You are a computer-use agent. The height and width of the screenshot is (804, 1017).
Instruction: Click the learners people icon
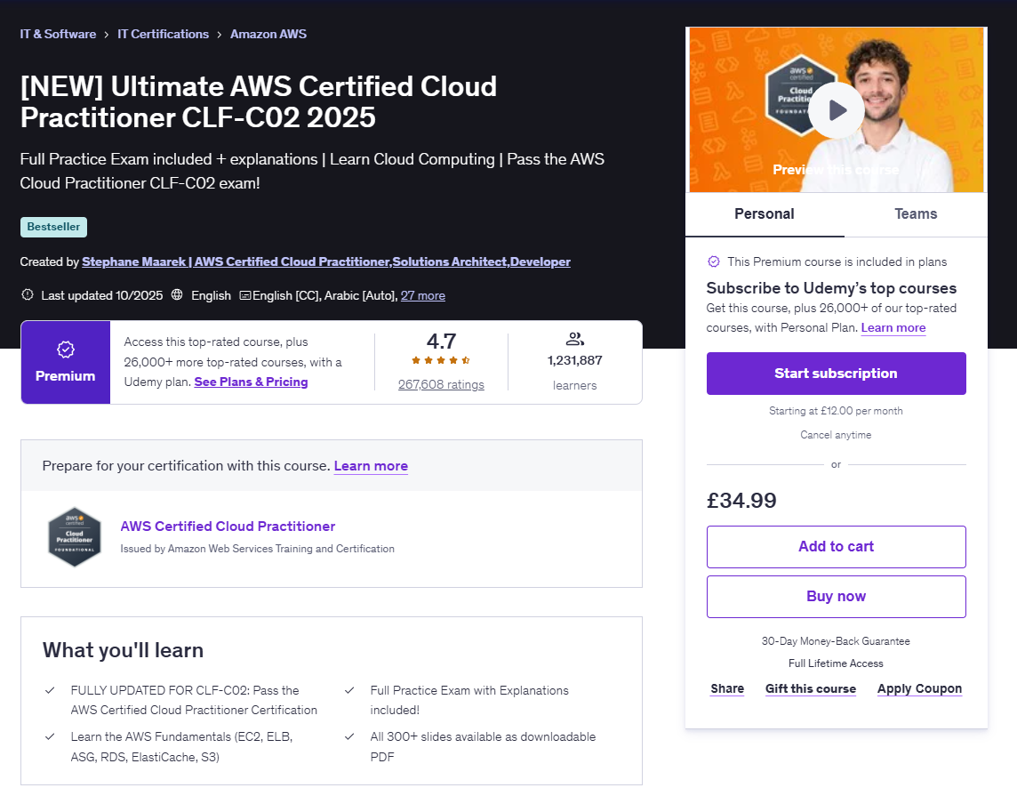[574, 339]
